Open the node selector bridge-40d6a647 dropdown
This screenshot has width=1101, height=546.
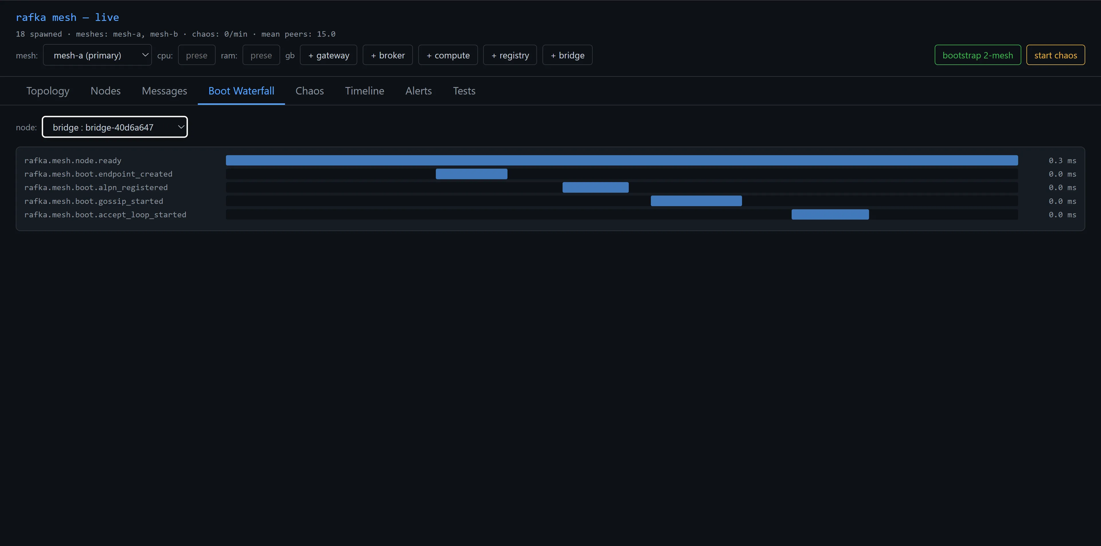[x=115, y=127]
